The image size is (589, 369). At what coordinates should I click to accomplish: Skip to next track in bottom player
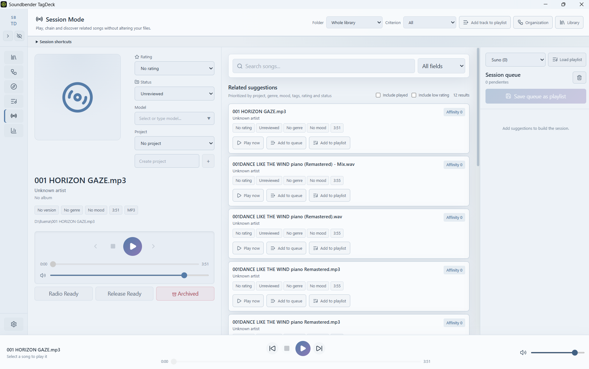pyautogui.click(x=319, y=348)
